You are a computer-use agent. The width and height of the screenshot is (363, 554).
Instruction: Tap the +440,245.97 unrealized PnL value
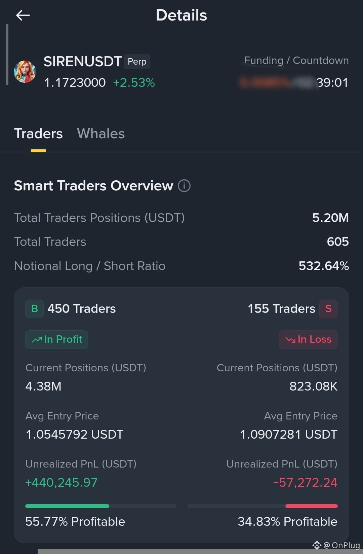(62, 483)
